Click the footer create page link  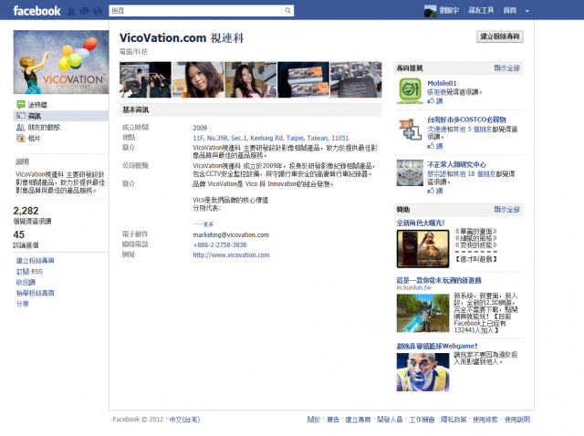tap(358, 420)
